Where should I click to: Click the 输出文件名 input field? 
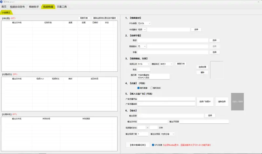pyautogui.click(x=153, y=122)
